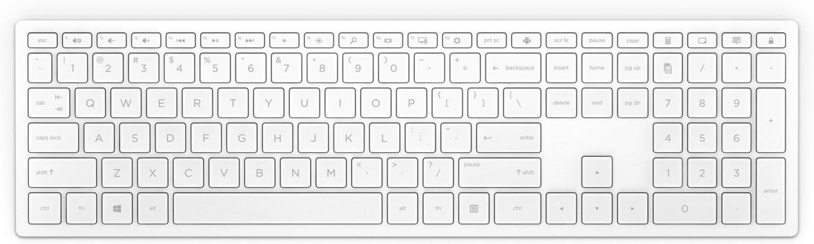Click the up arrow key
This screenshot has height=244, width=814.
[597, 172]
